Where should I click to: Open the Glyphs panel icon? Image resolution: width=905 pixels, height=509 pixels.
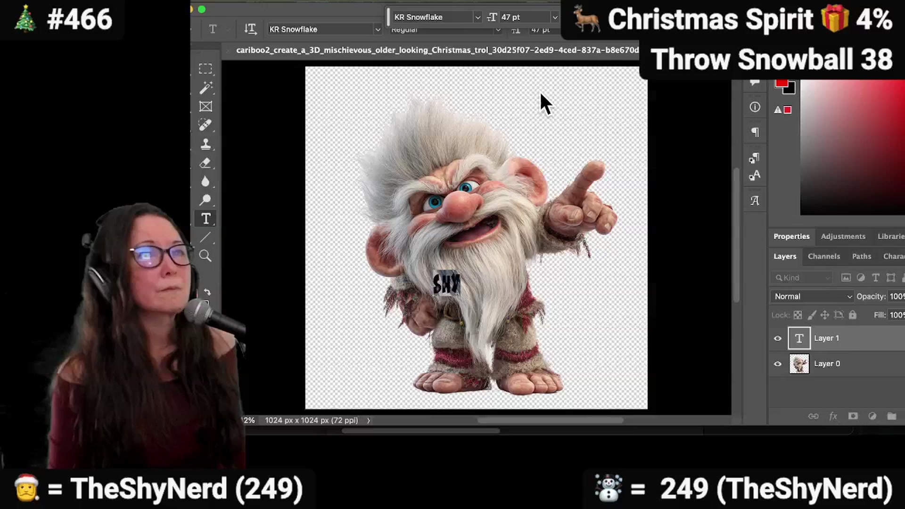coord(755,201)
